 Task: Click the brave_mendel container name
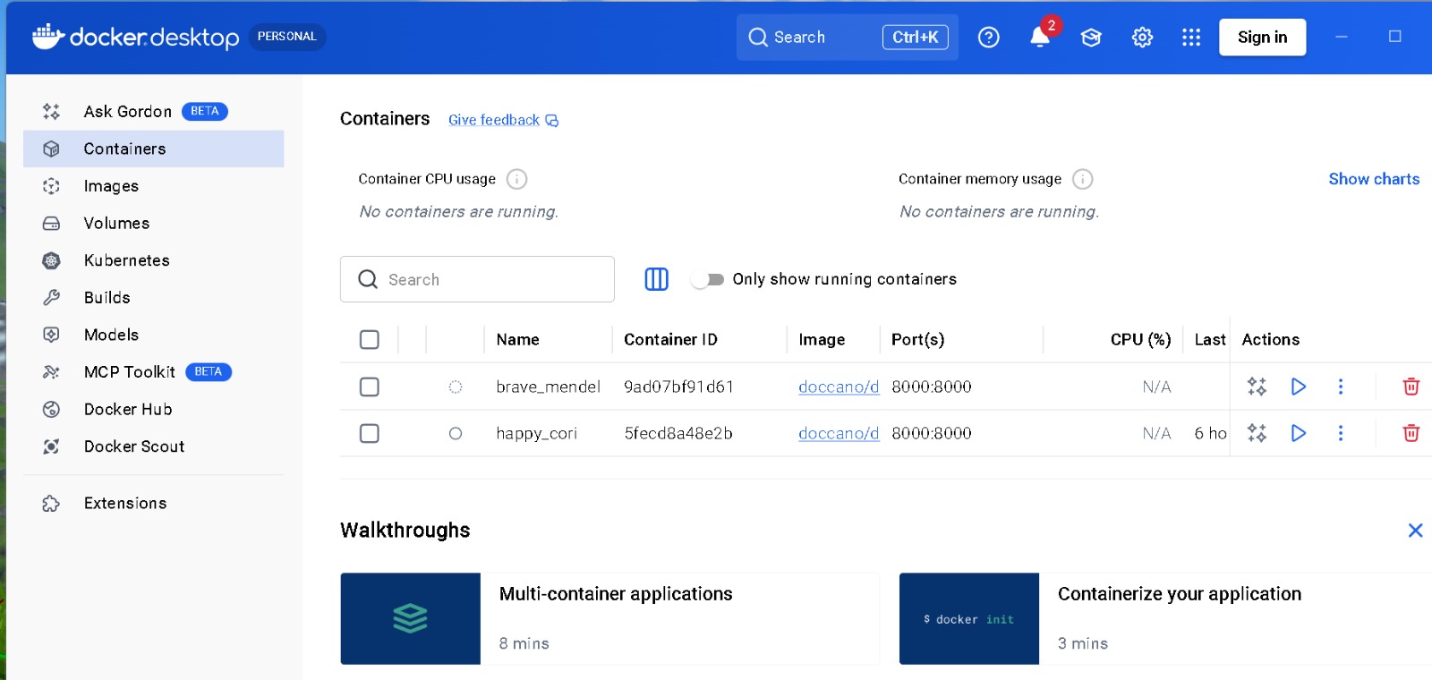tap(548, 387)
